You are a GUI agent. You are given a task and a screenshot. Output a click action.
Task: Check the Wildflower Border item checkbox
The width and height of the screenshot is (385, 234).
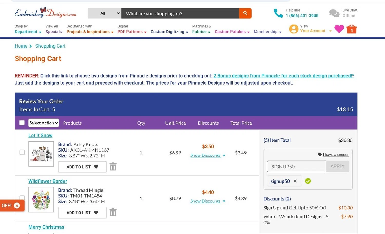click(22, 198)
